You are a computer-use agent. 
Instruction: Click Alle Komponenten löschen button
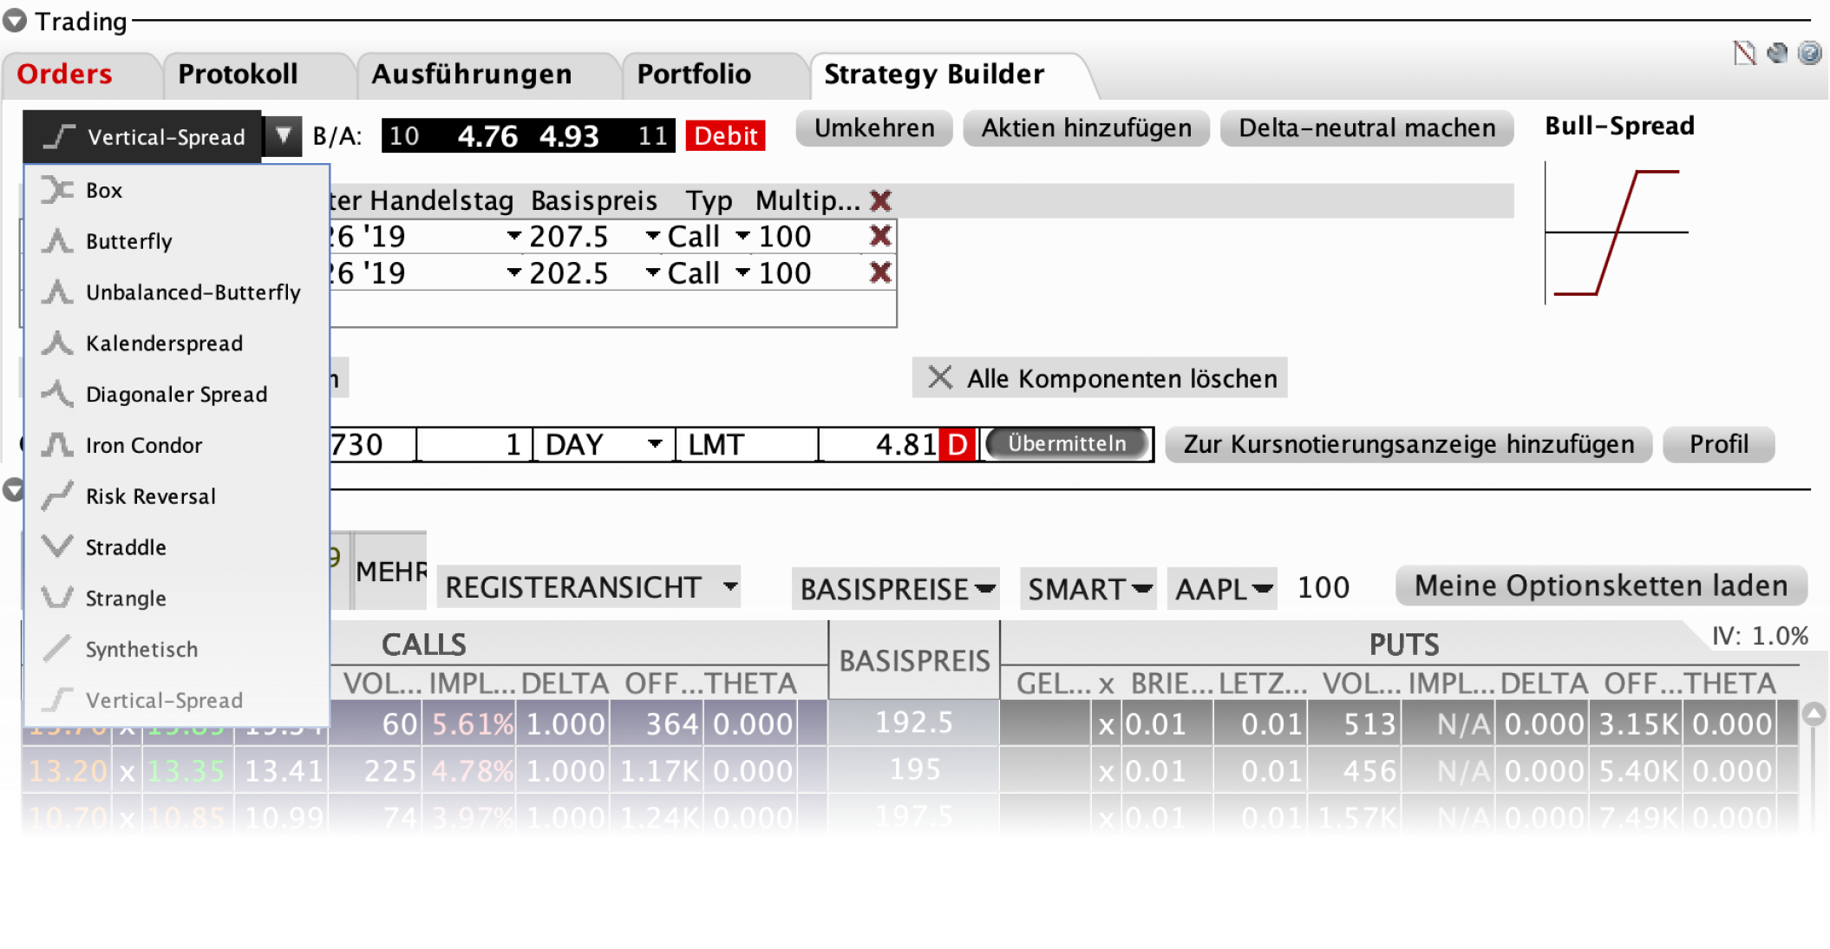[1100, 378]
